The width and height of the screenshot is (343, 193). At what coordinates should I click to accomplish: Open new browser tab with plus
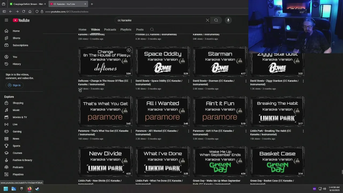point(92,4)
